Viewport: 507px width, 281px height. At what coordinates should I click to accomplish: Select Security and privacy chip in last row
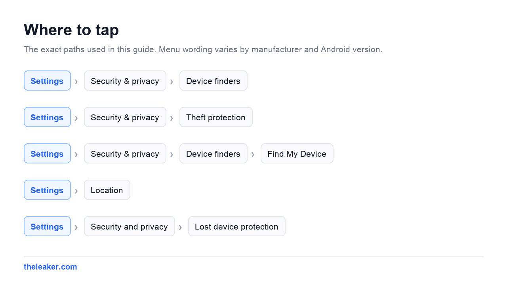129,226
